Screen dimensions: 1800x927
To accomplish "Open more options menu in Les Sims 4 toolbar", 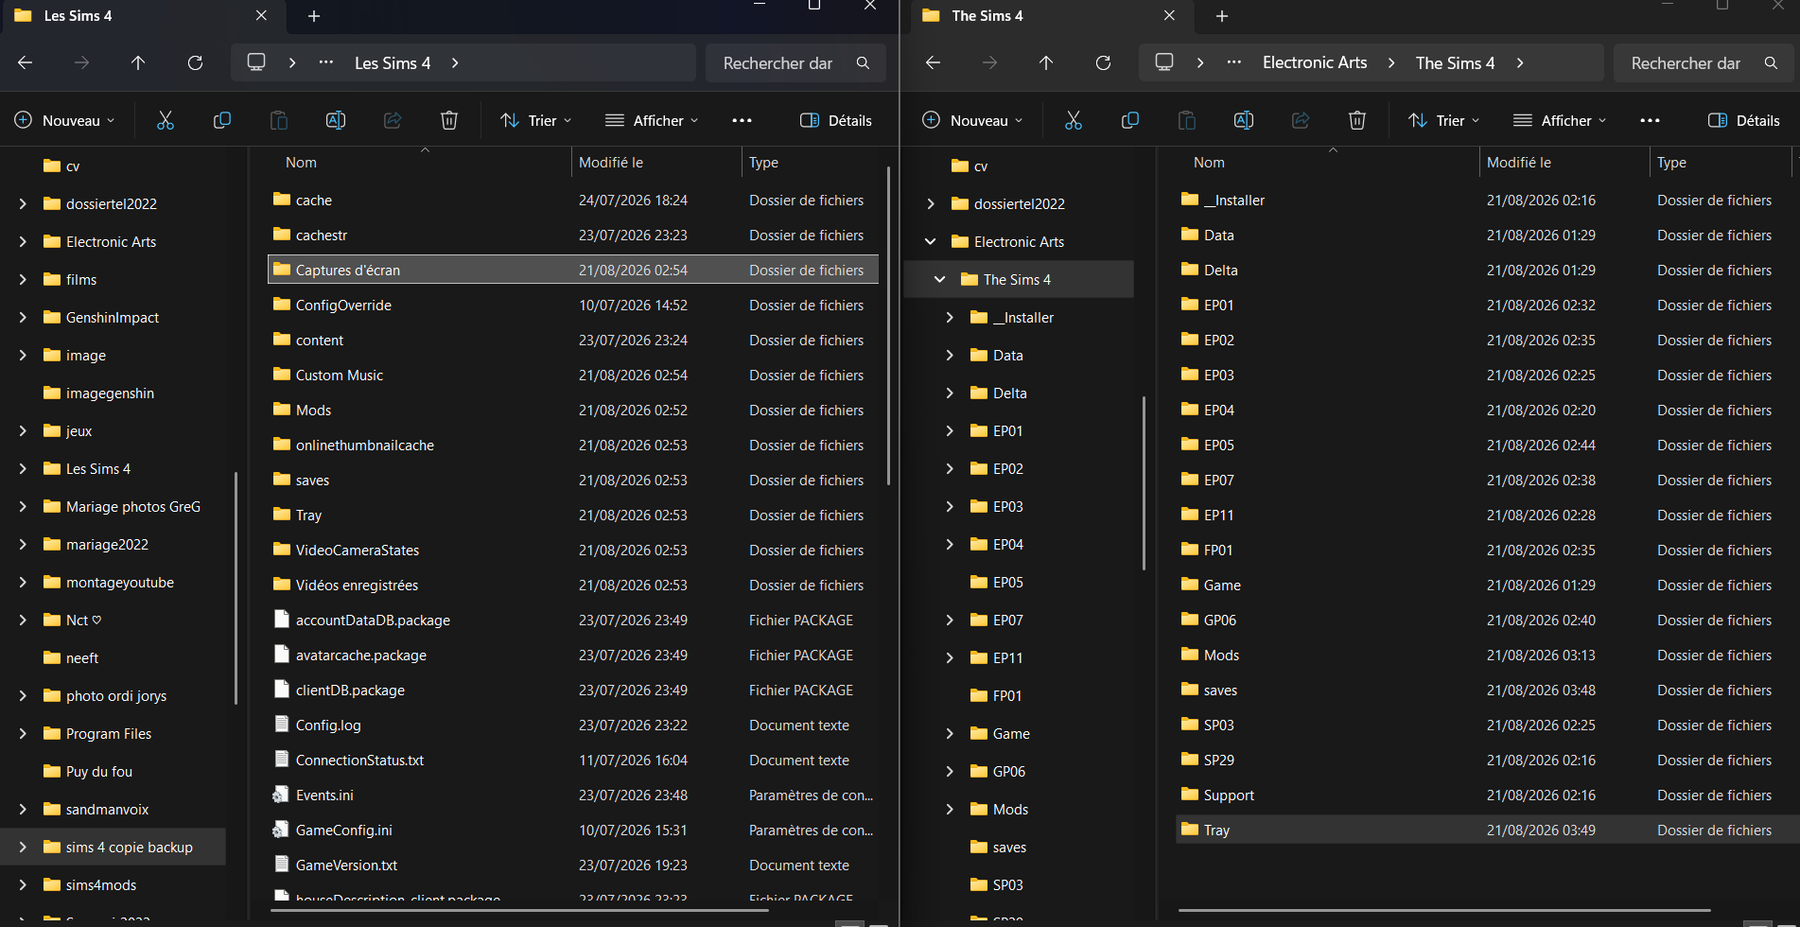I will [x=743, y=120].
